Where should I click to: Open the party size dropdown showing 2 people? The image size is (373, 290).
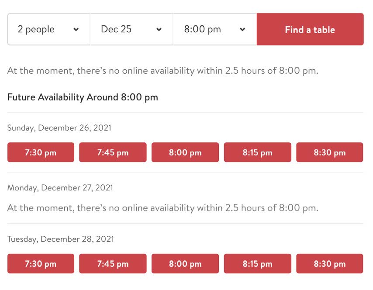coord(49,29)
